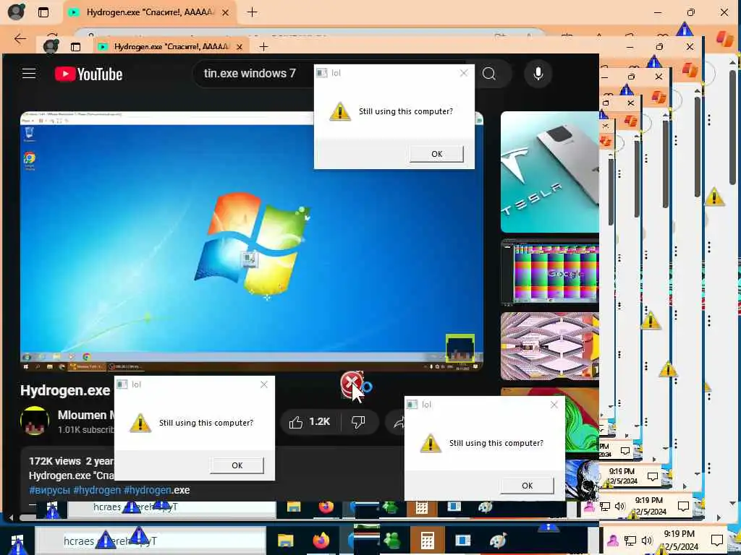This screenshot has height=555, width=741.
Task: Open tab actions icon in the nested browser
Action: tap(75, 47)
